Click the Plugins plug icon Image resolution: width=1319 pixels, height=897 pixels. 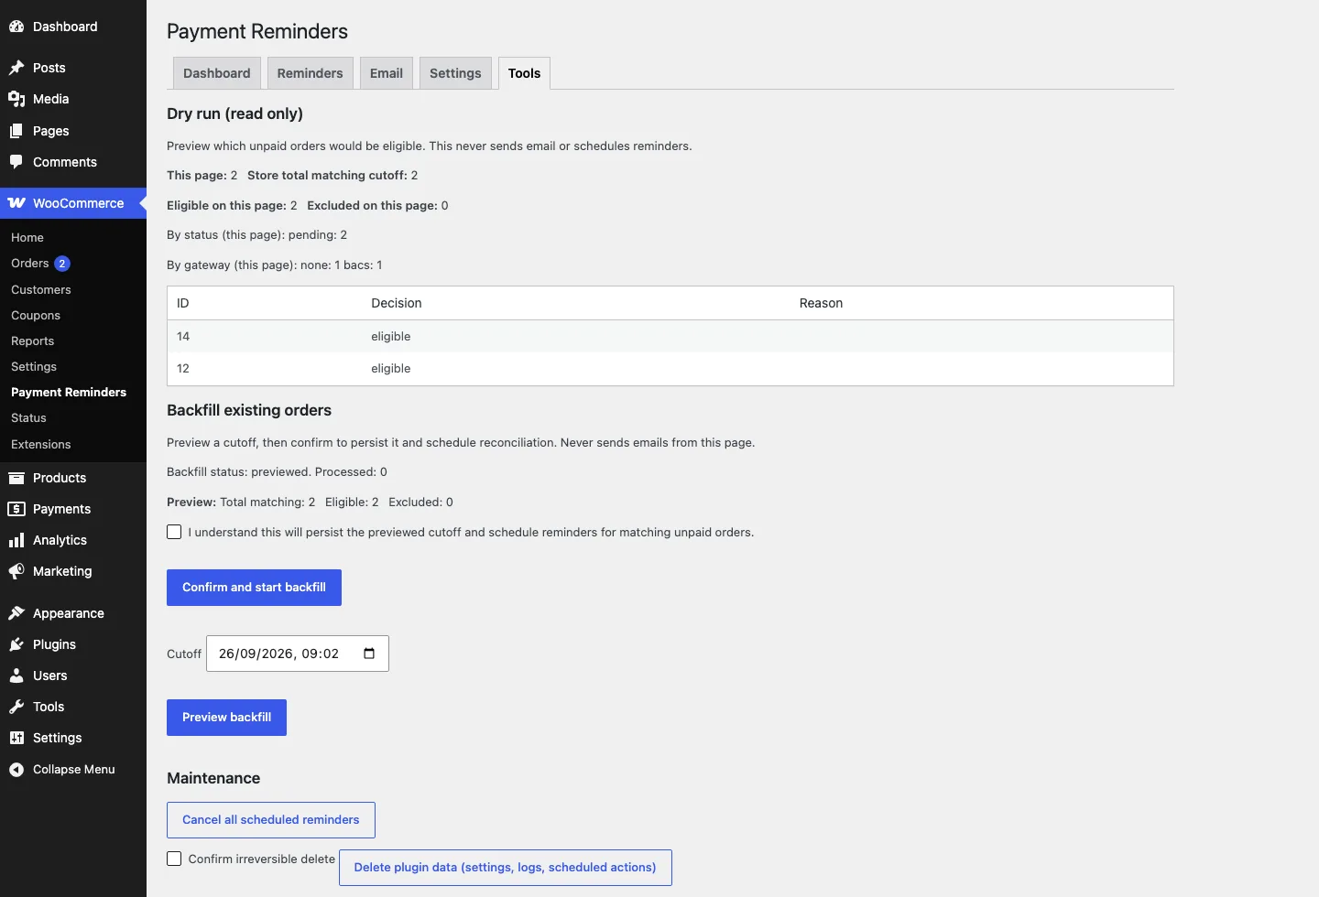click(x=16, y=644)
